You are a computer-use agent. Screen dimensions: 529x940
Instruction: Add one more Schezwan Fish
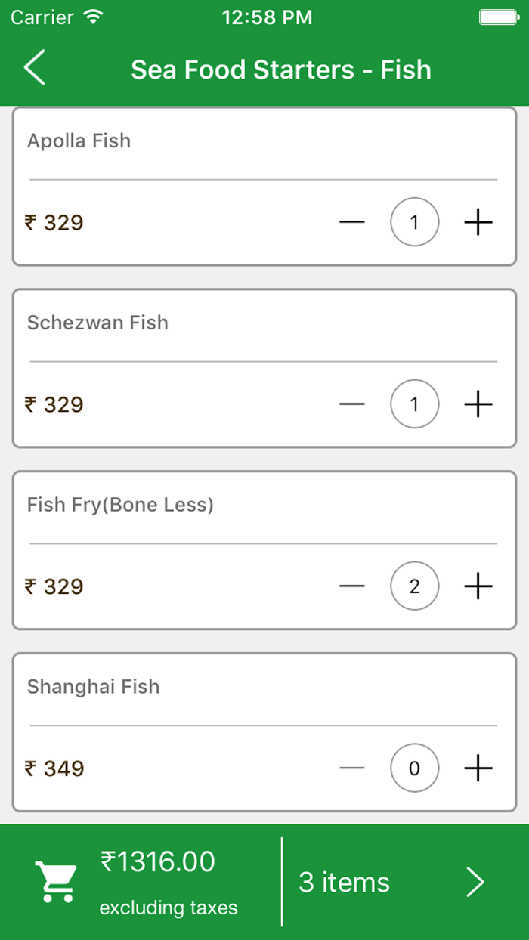click(x=478, y=404)
